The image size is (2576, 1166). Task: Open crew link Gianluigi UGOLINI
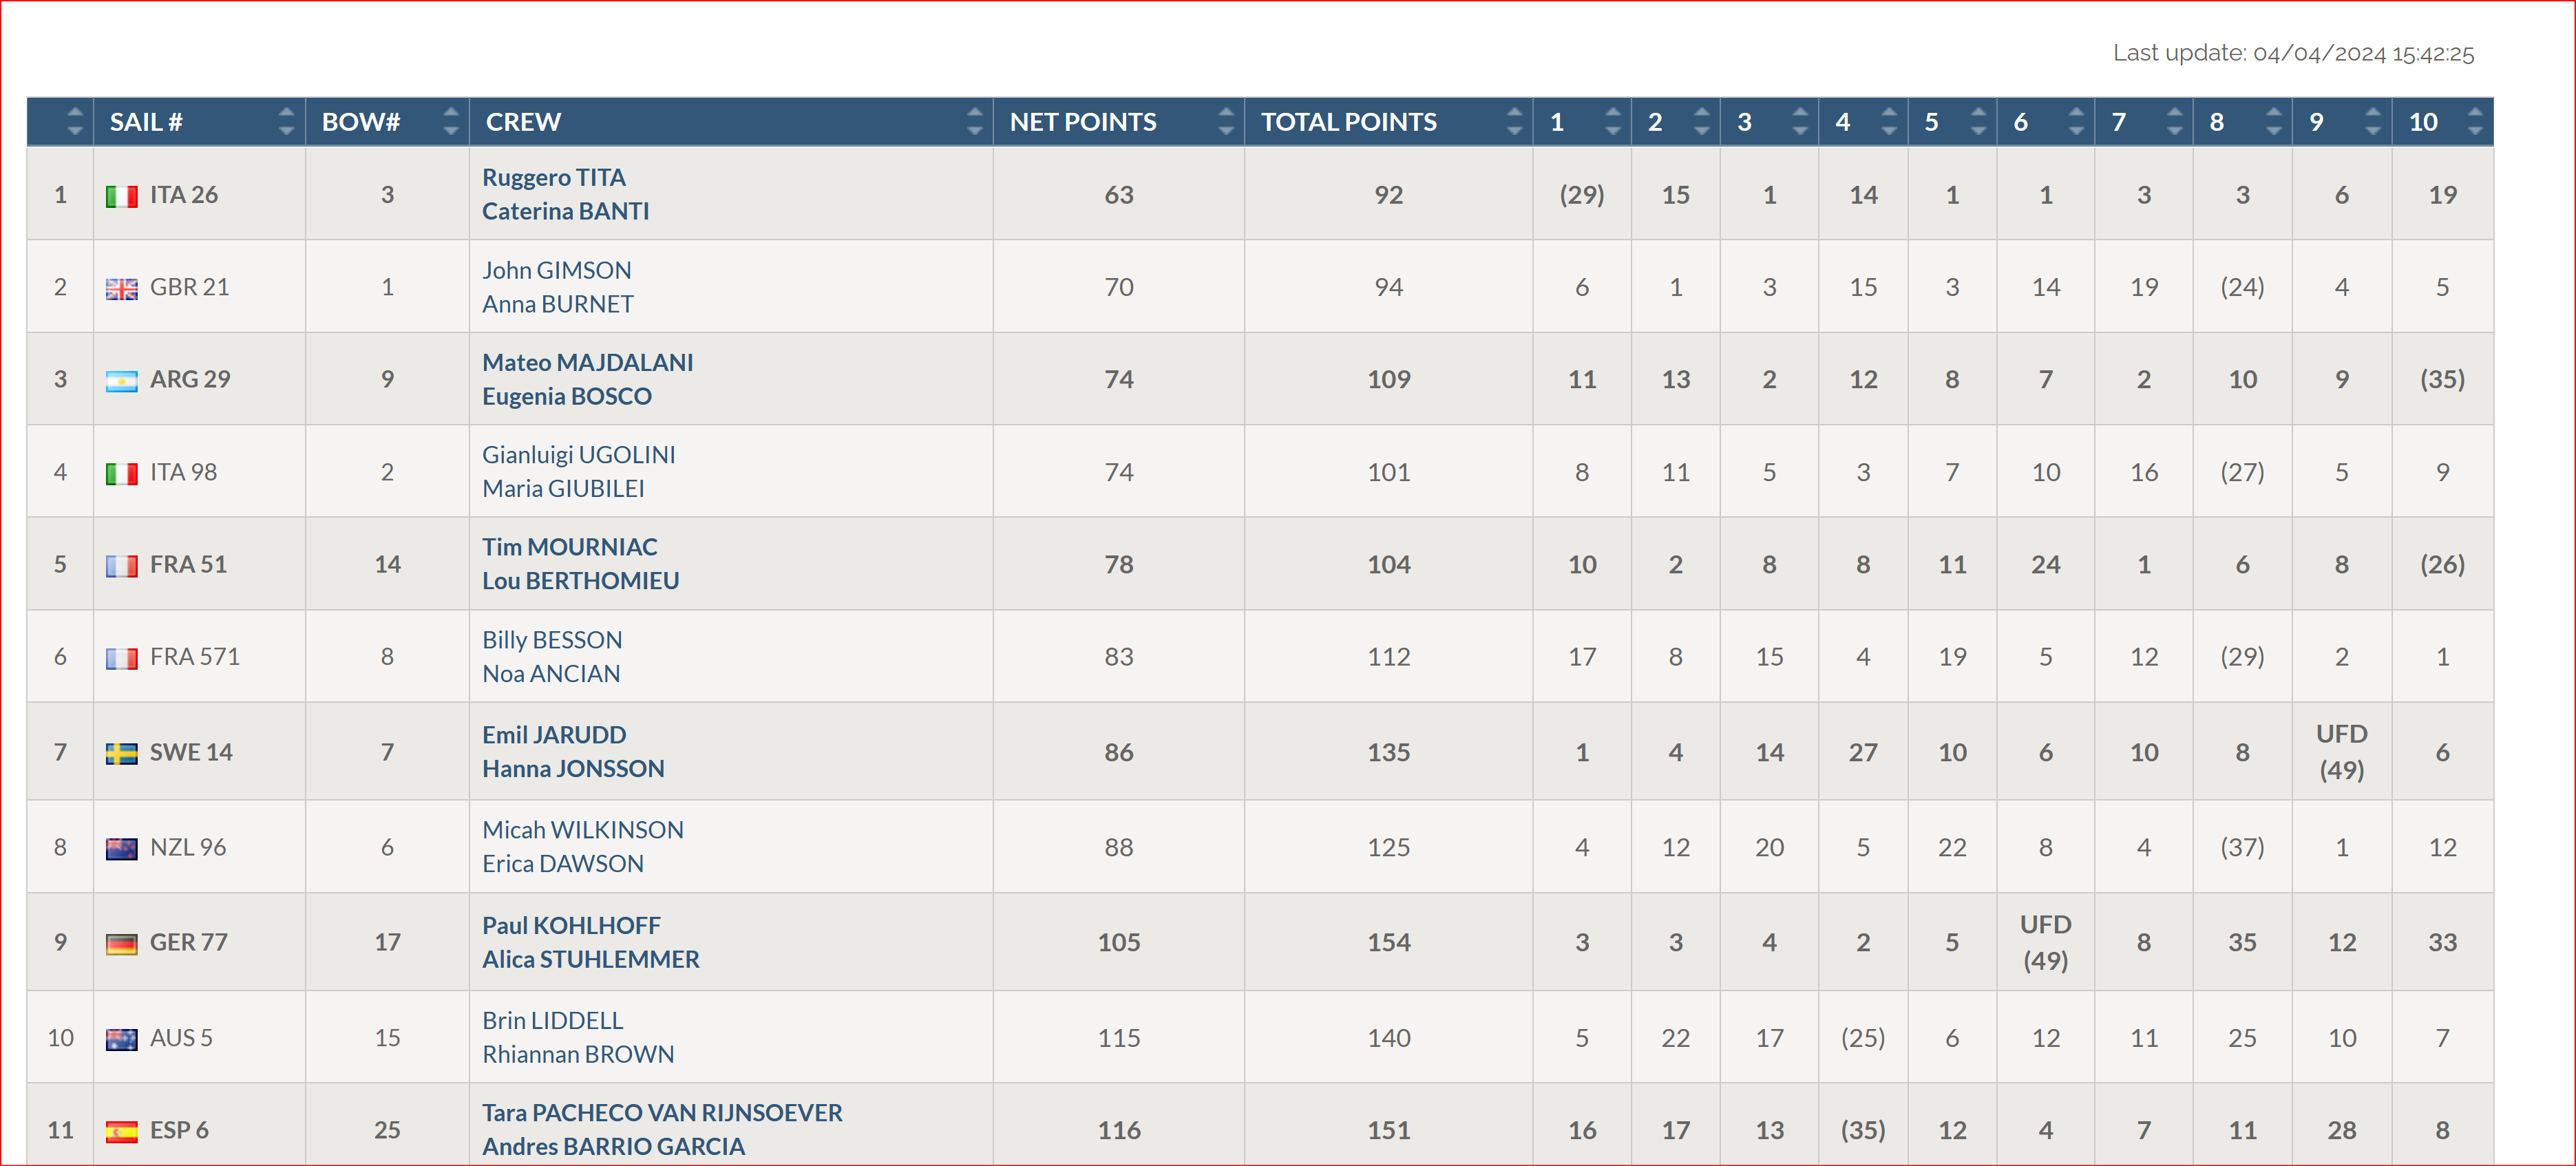coord(579,456)
